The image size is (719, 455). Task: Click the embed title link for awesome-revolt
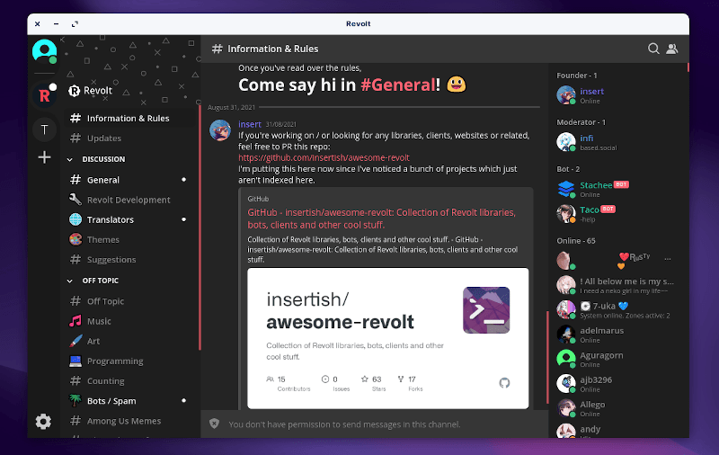click(x=381, y=219)
